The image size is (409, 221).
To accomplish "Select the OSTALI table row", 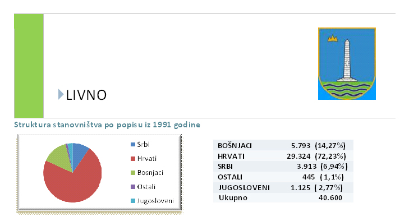I will [283, 177].
